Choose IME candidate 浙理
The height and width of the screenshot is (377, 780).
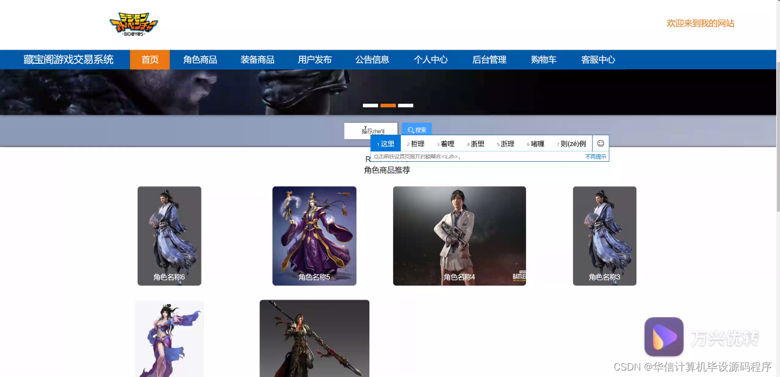(x=505, y=143)
